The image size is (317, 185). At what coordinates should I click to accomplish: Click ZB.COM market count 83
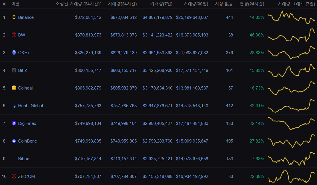[x=231, y=176]
